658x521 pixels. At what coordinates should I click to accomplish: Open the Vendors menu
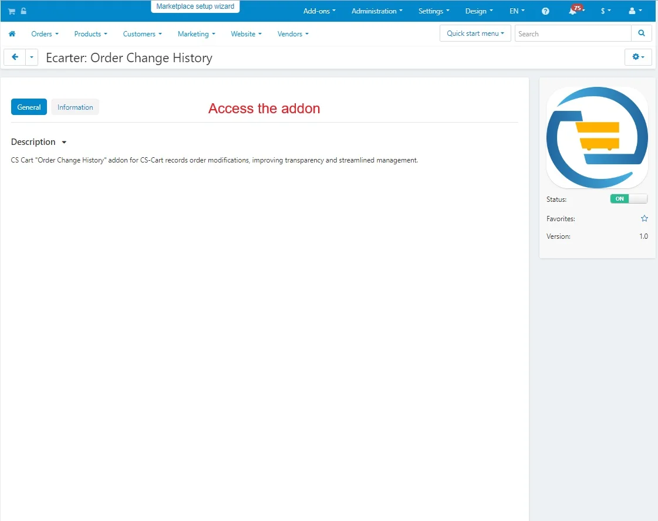(x=293, y=34)
